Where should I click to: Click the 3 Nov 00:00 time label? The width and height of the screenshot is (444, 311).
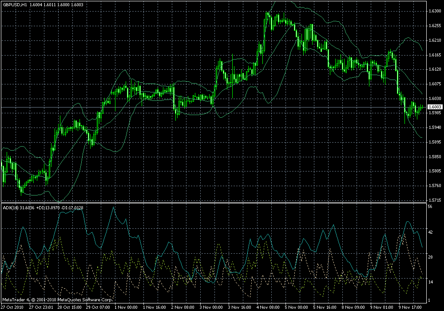point(211,307)
